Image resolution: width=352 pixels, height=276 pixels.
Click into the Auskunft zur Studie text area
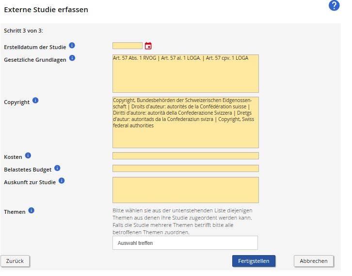[185, 190]
